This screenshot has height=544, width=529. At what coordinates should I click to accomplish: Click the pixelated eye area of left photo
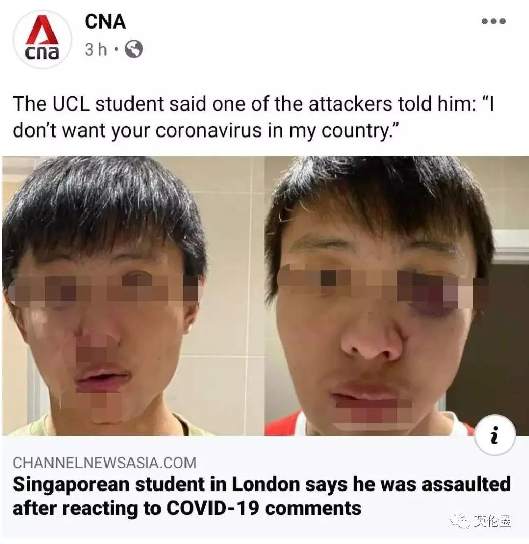tap(104, 290)
